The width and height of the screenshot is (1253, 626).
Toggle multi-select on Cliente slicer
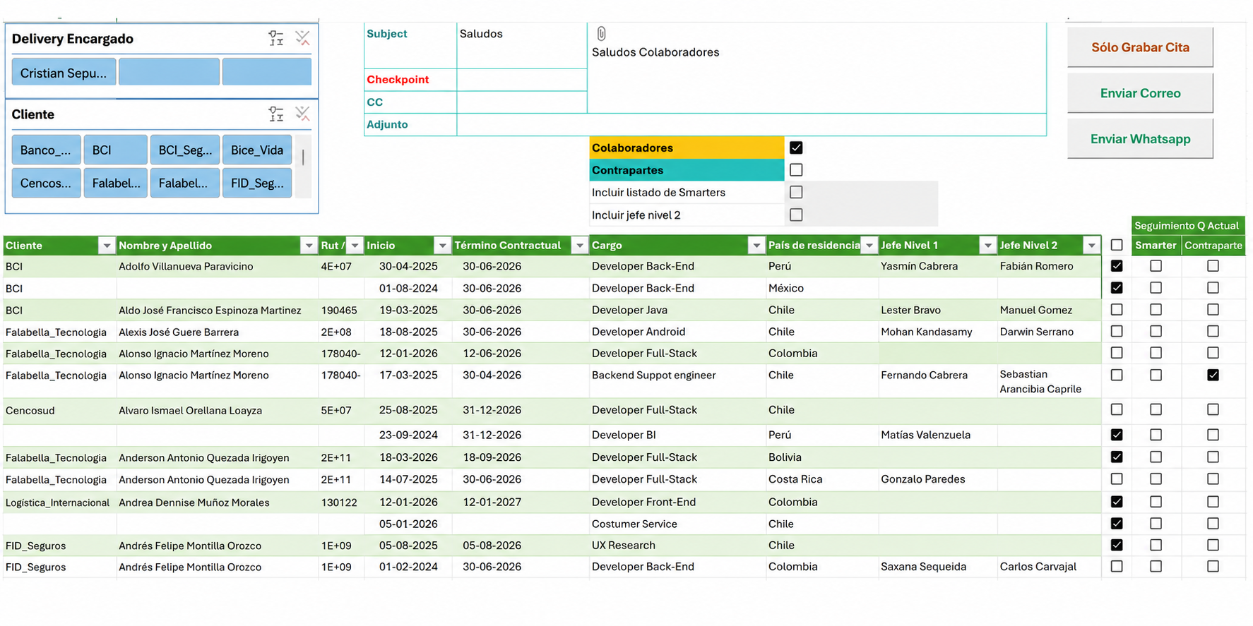(x=276, y=114)
